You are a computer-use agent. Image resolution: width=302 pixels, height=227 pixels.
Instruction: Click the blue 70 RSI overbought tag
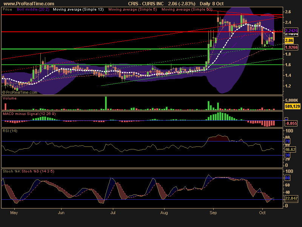coord(287,141)
